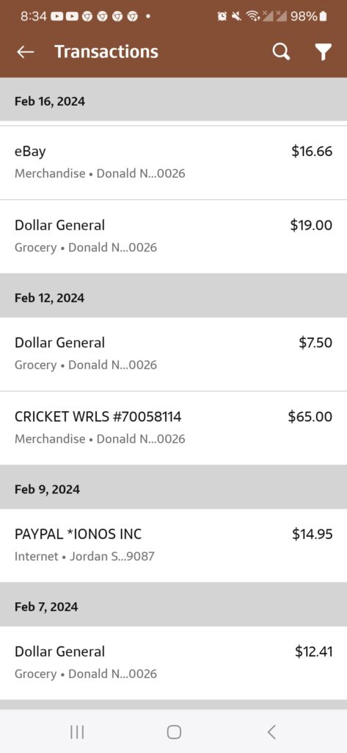Open the search magnifier icon
The width and height of the screenshot is (347, 753).
pos(281,52)
